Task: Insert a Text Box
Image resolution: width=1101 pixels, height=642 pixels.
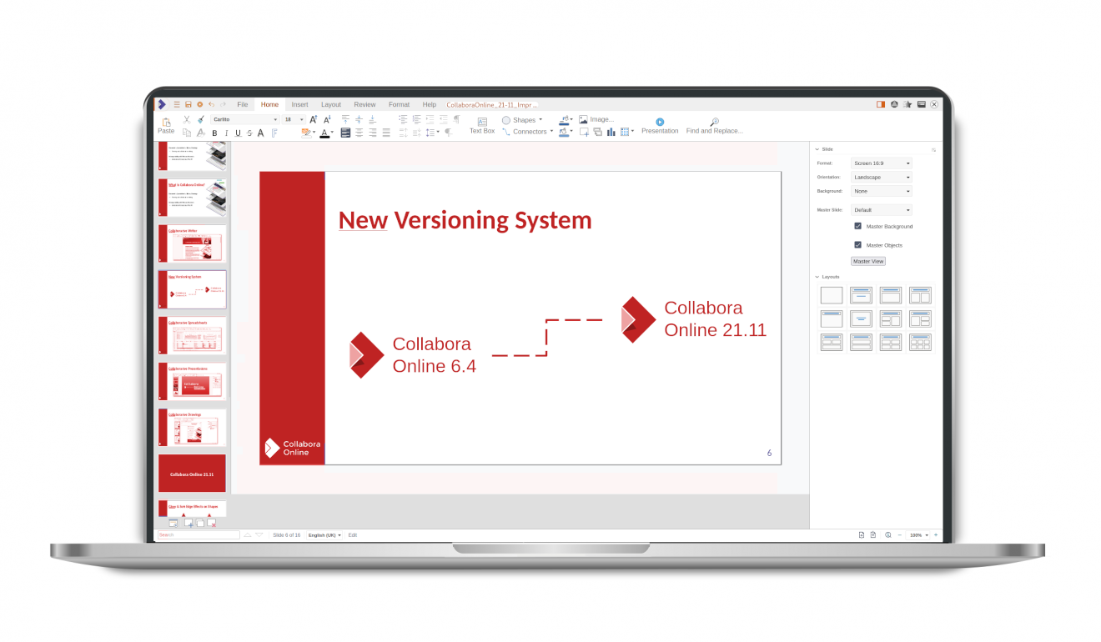Action: [482, 126]
